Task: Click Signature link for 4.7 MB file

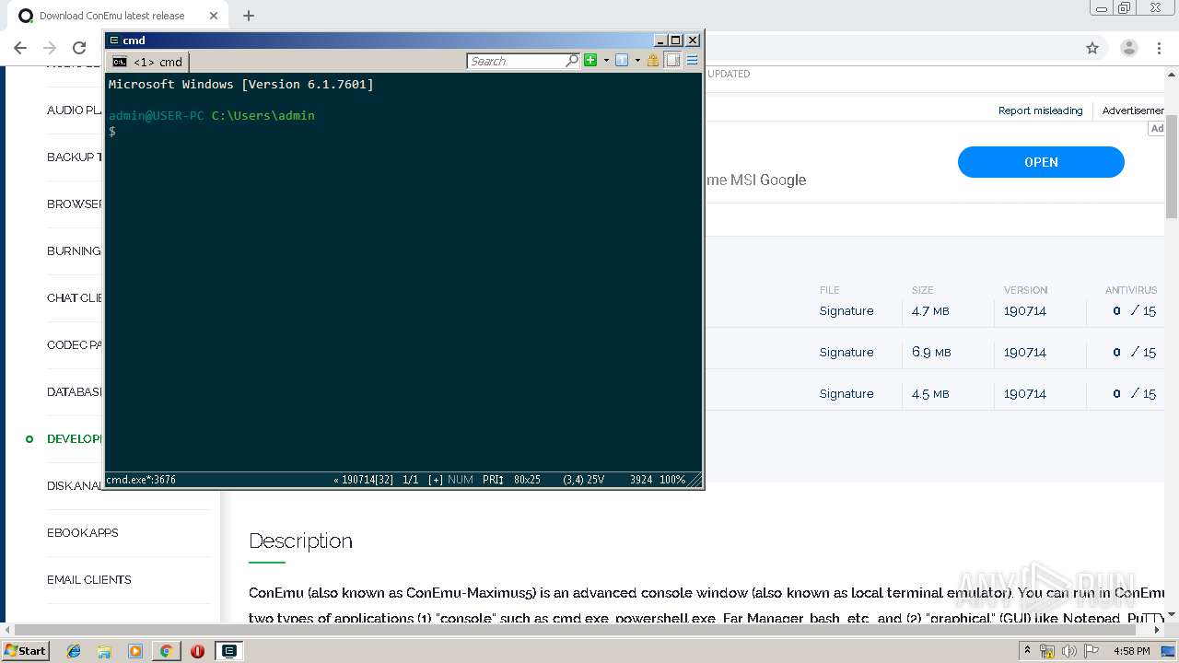Action: tap(846, 310)
